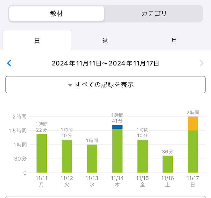Go to next week with right arrow
This screenshot has height=198, width=211.
pos(202,63)
